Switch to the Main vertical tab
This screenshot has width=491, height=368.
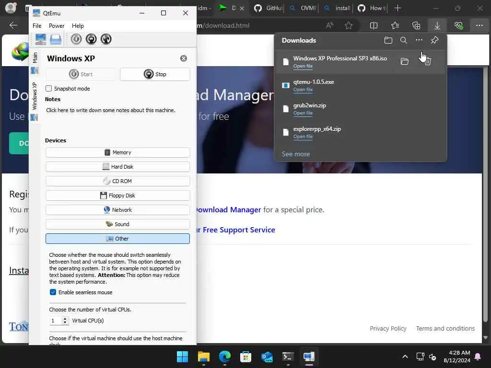(35, 63)
